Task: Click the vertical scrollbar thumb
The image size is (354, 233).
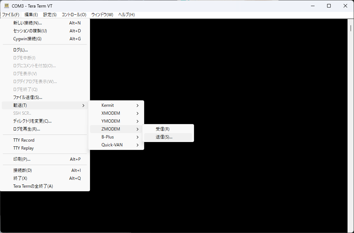Action: 351,28
